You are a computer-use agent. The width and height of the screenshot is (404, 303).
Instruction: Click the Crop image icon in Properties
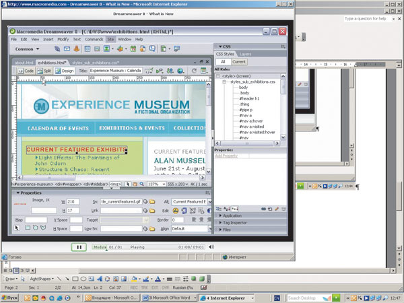pyautogui.click(x=193, y=211)
